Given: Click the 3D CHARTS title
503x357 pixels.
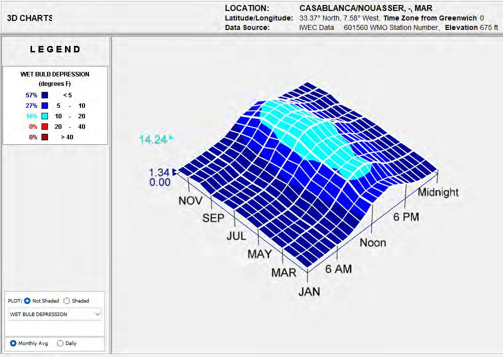Looking at the screenshot, I should [29, 18].
